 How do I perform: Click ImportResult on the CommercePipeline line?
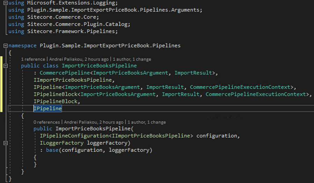(193, 73)
